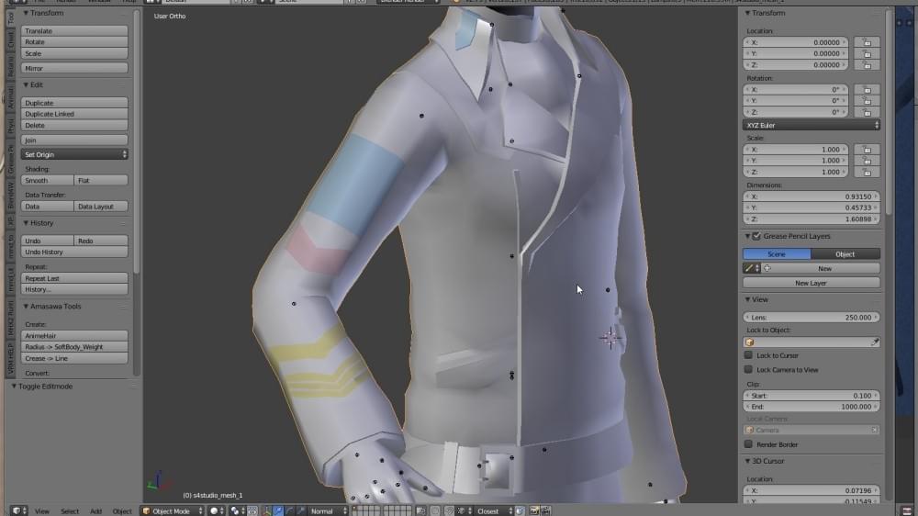Enable the Render Border checkbox

[748, 444]
